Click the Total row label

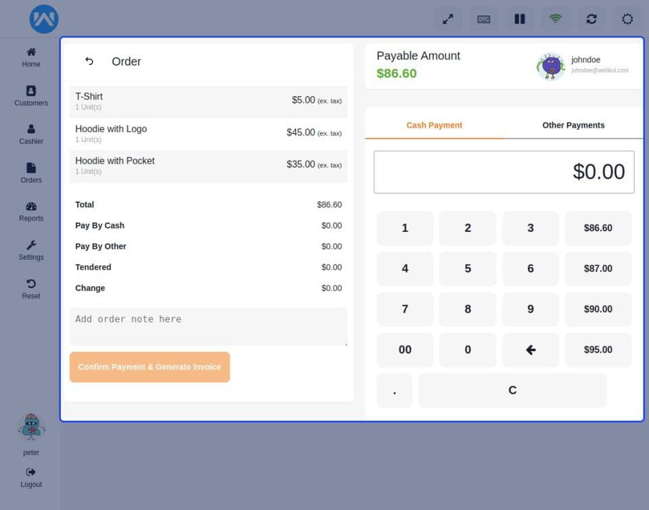click(85, 204)
